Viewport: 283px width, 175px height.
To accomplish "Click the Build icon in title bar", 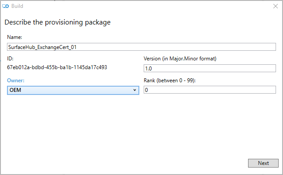I will point(6,6).
